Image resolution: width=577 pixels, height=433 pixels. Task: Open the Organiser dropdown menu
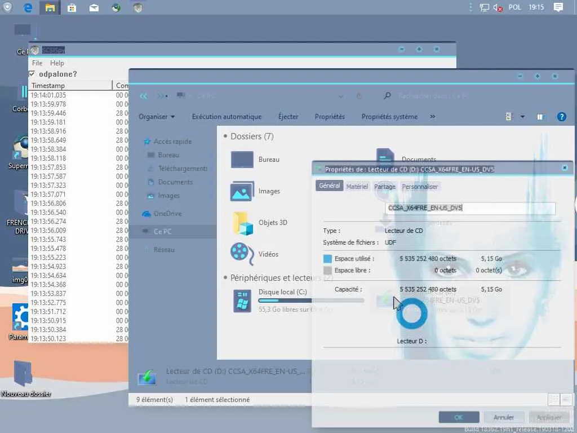[x=157, y=117]
